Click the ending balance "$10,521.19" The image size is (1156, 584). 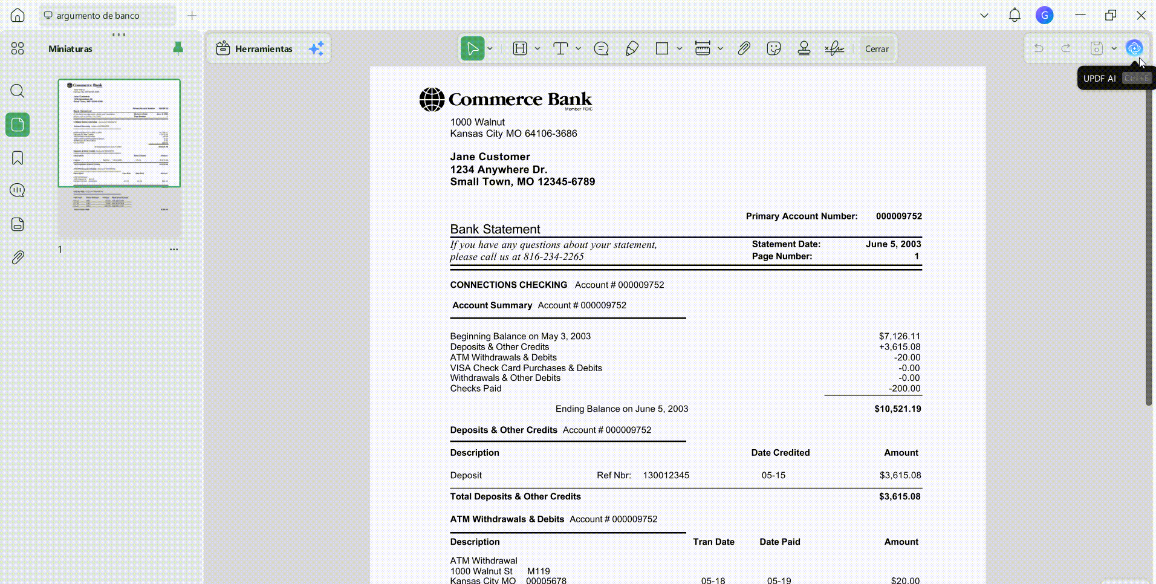(898, 409)
